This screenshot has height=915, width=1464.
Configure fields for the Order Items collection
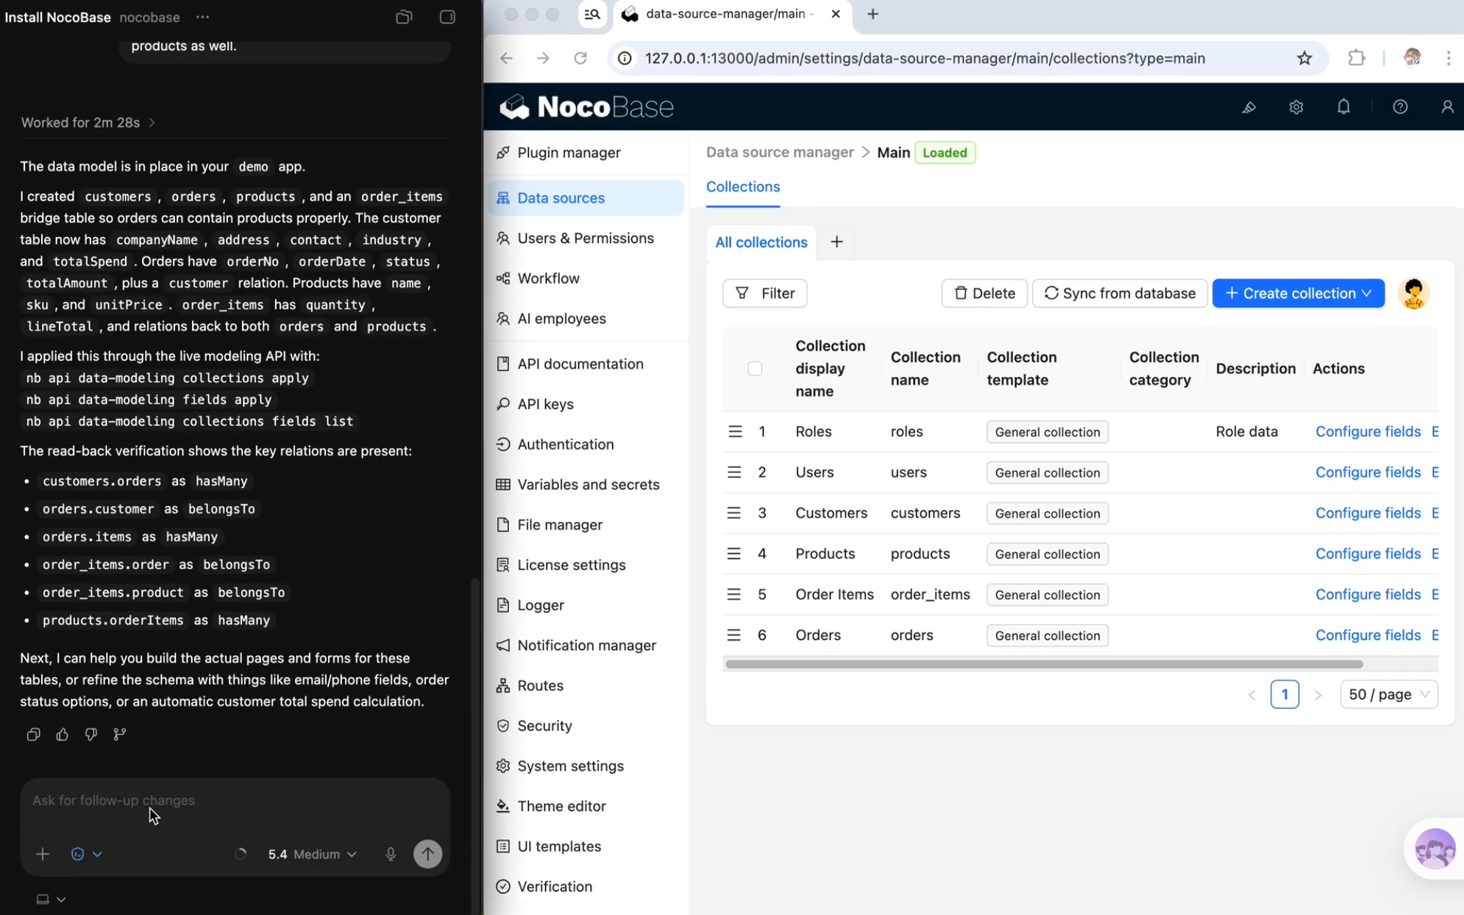(x=1368, y=594)
